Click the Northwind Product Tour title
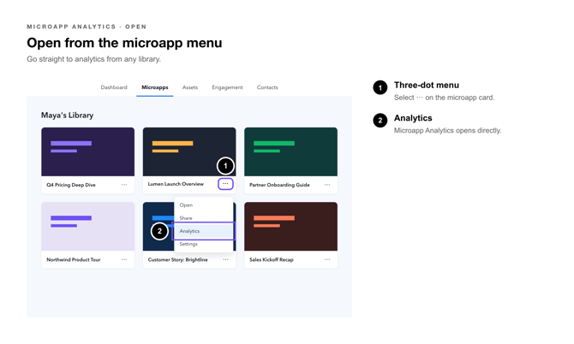Viewport: 574px width, 344px height. [x=73, y=259]
